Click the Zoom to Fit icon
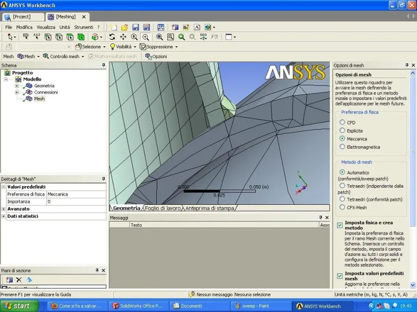417x312 pixels. 160,37
